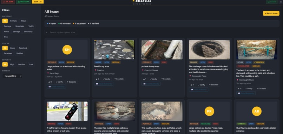283x134 pixels.
Task: Open the broken bench photo thumbnail
Action: [x=257, y=50]
